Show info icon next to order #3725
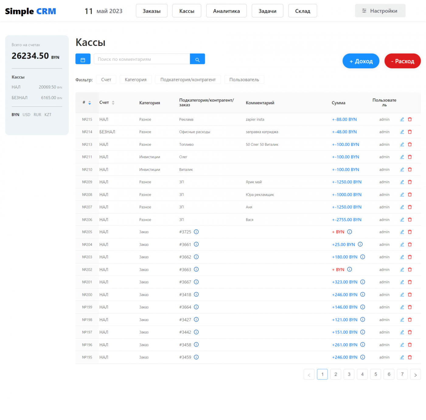Viewport: 426px width, 420px height. click(196, 232)
